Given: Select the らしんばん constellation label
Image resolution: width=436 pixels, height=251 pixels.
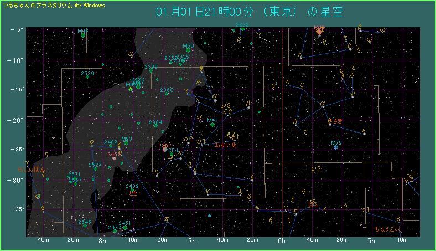Looking at the screenshot, I should tap(29, 168).
